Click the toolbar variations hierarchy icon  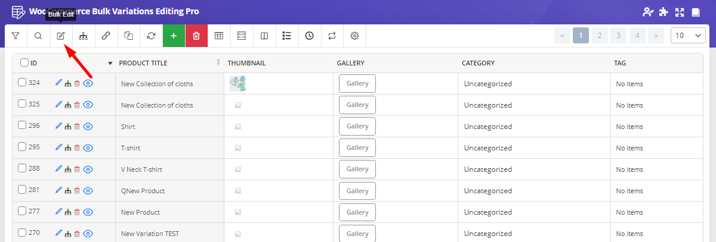83,36
